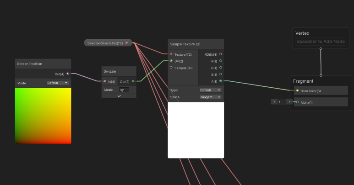Click the RGBA(4) output port
This screenshot has height=185, width=354.
point(220,54)
